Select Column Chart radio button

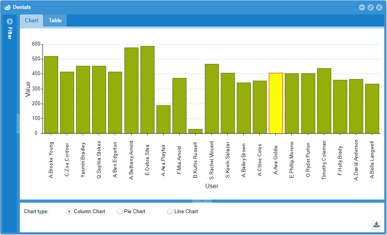click(69, 211)
